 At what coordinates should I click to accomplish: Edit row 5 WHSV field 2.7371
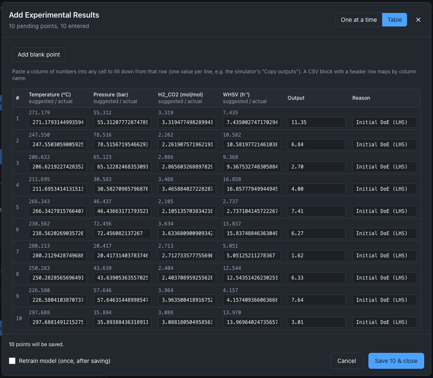coord(252,211)
